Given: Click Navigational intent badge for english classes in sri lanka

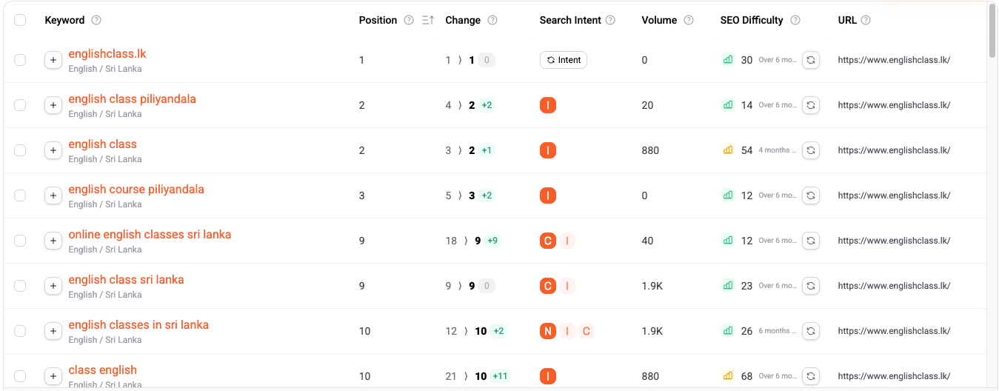Looking at the screenshot, I should click(548, 331).
